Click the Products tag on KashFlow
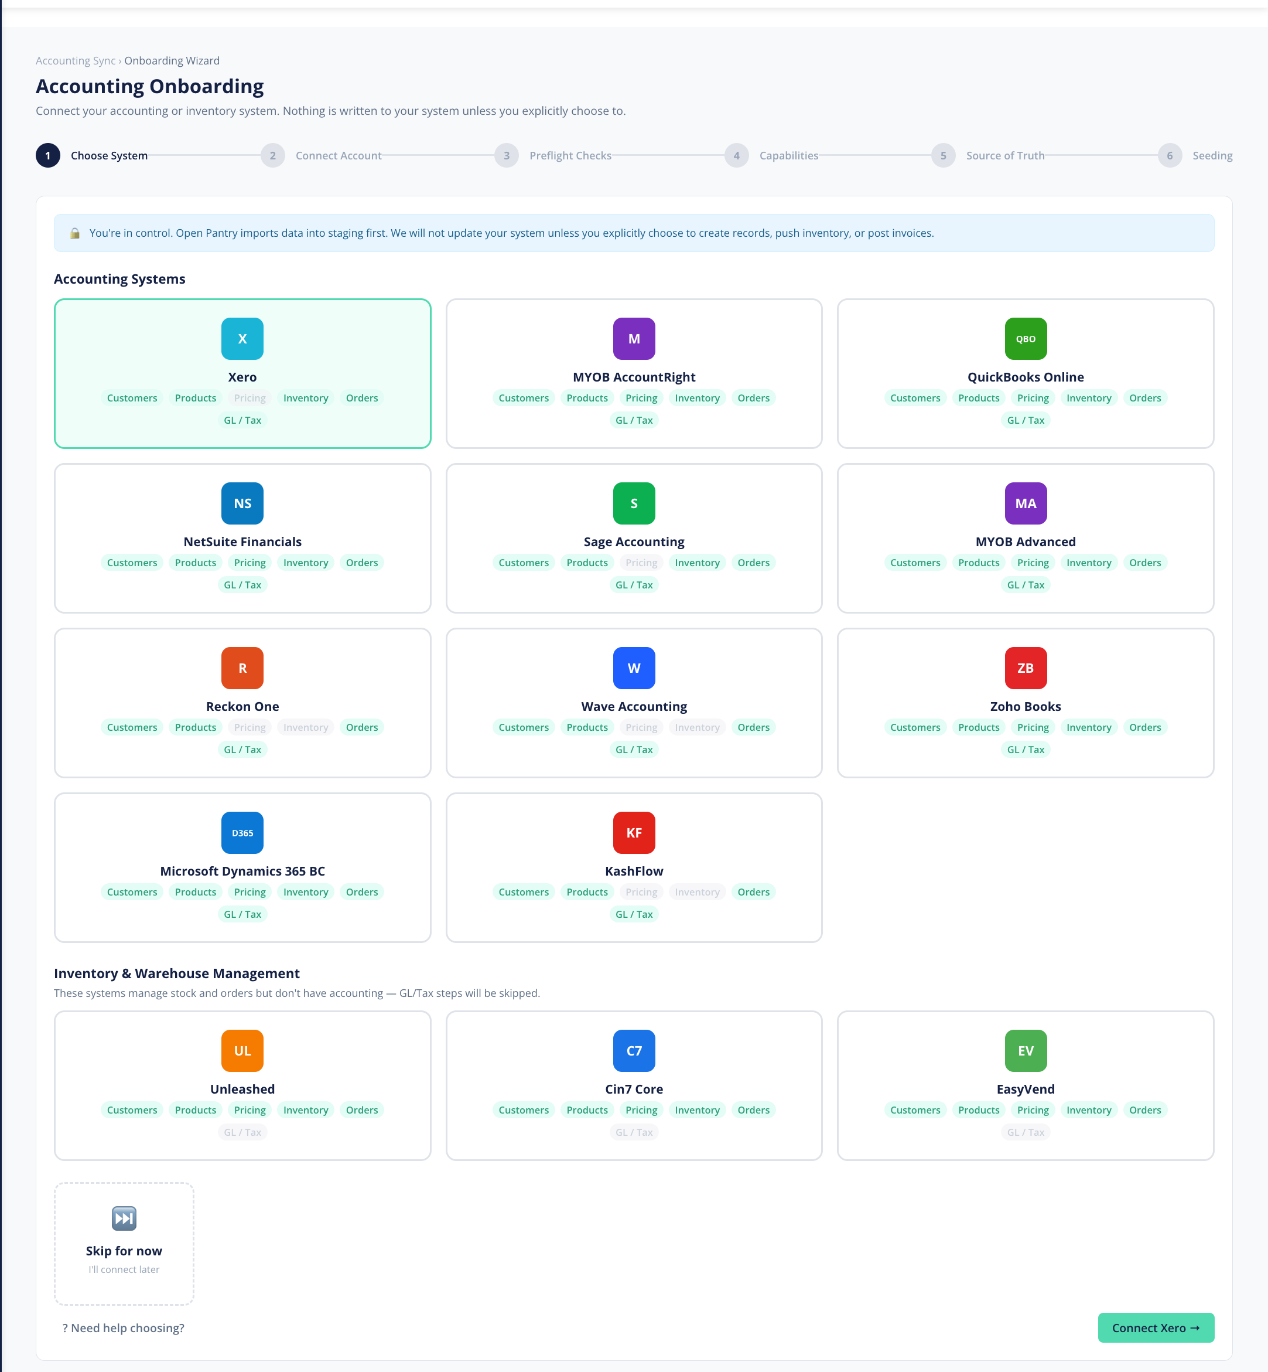Viewport: 1268px width, 1372px height. pos(587,893)
